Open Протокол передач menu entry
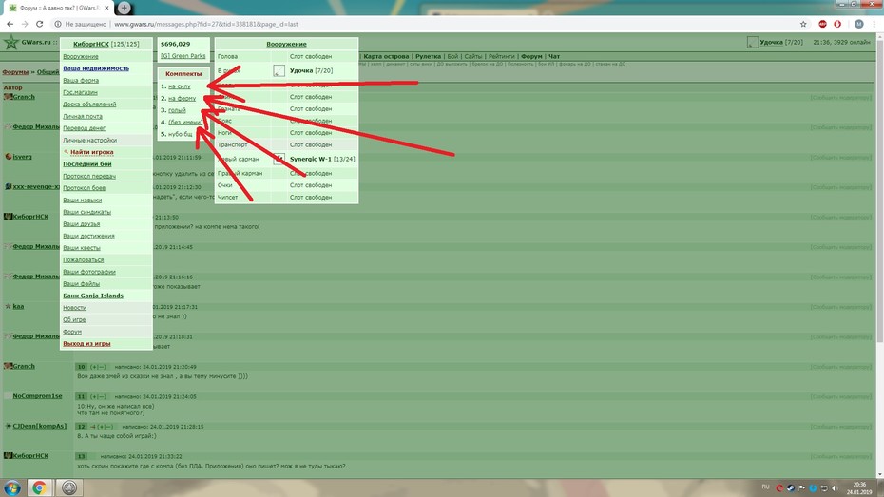The image size is (884, 497). click(89, 176)
